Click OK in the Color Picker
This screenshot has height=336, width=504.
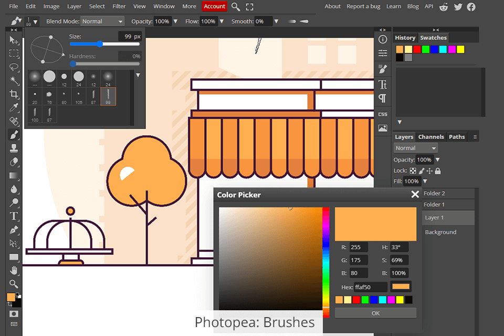(375, 313)
